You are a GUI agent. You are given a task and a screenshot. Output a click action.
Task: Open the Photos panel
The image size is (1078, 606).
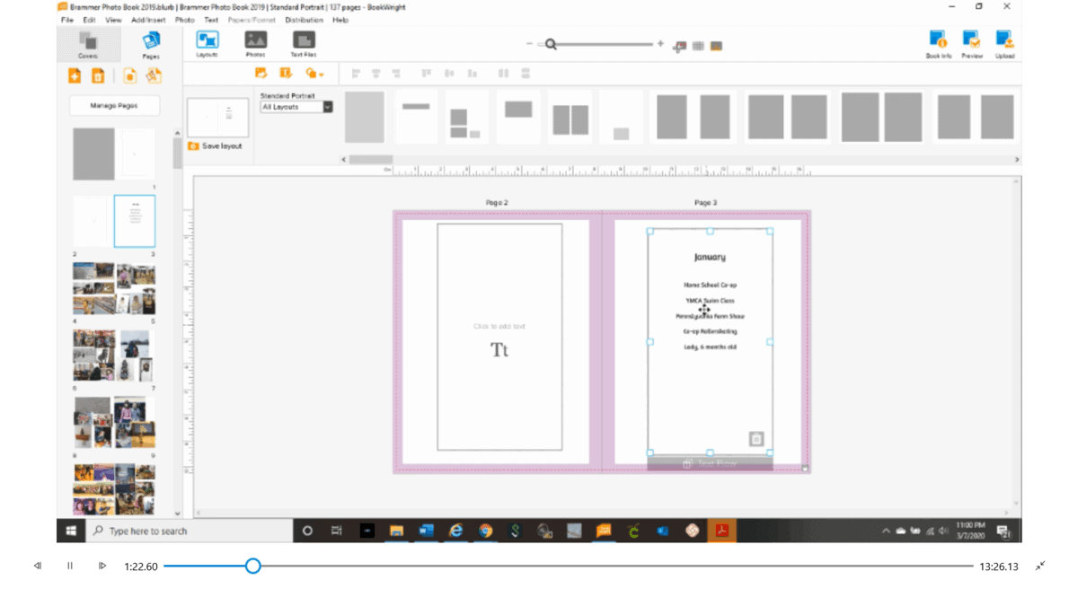[255, 42]
